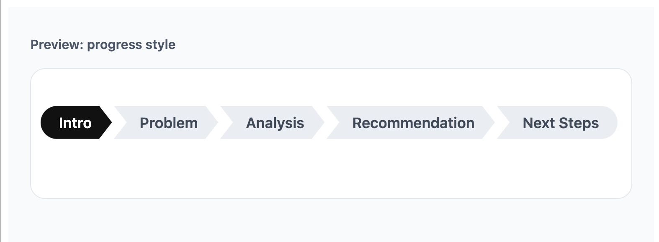This screenshot has height=242, width=659.
Task: Switch to the Next Steps step
Action: click(x=560, y=123)
